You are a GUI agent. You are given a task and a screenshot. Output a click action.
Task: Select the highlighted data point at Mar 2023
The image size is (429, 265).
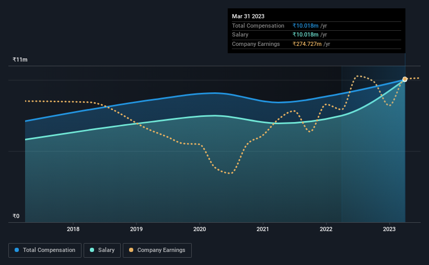405,79
